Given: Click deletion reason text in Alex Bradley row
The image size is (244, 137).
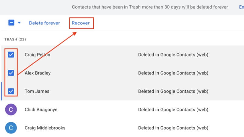Looking at the screenshot, I should point(173,73).
